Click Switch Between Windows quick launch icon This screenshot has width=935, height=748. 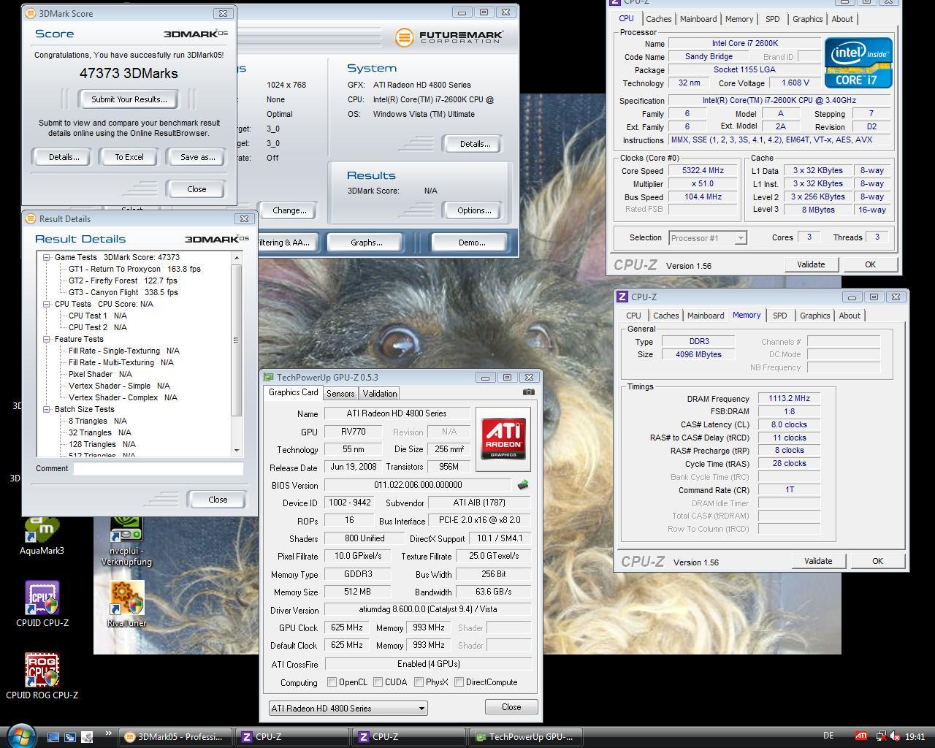pyautogui.click(x=70, y=737)
